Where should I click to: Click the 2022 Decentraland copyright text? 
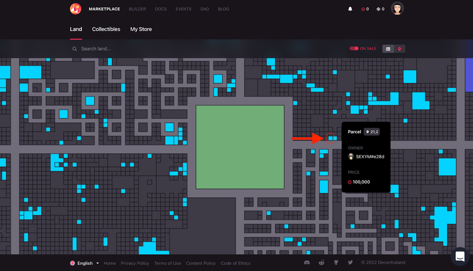pos(383,263)
